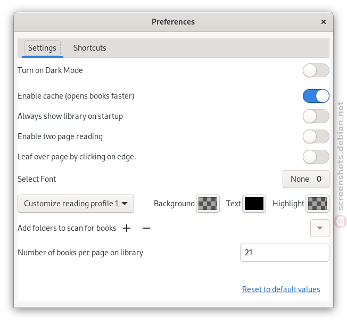Viewport: 347px width, 323px height.
Task: Click the books per page field
Action: coord(285,253)
